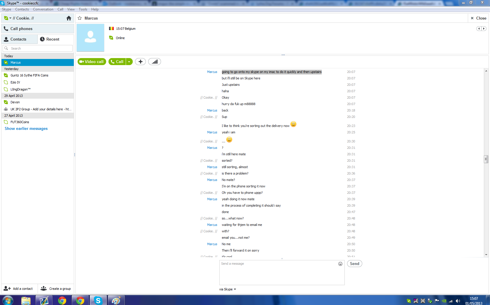Click chat scrollbar up arrow

click(x=486, y=71)
